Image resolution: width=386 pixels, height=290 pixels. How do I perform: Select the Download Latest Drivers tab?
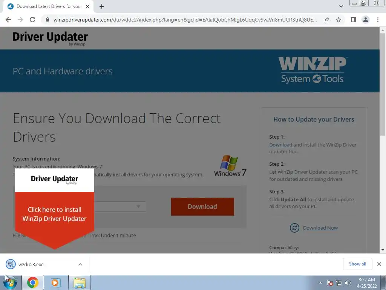click(x=48, y=7)
